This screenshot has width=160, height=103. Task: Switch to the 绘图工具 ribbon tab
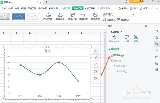tap(66, 8)
